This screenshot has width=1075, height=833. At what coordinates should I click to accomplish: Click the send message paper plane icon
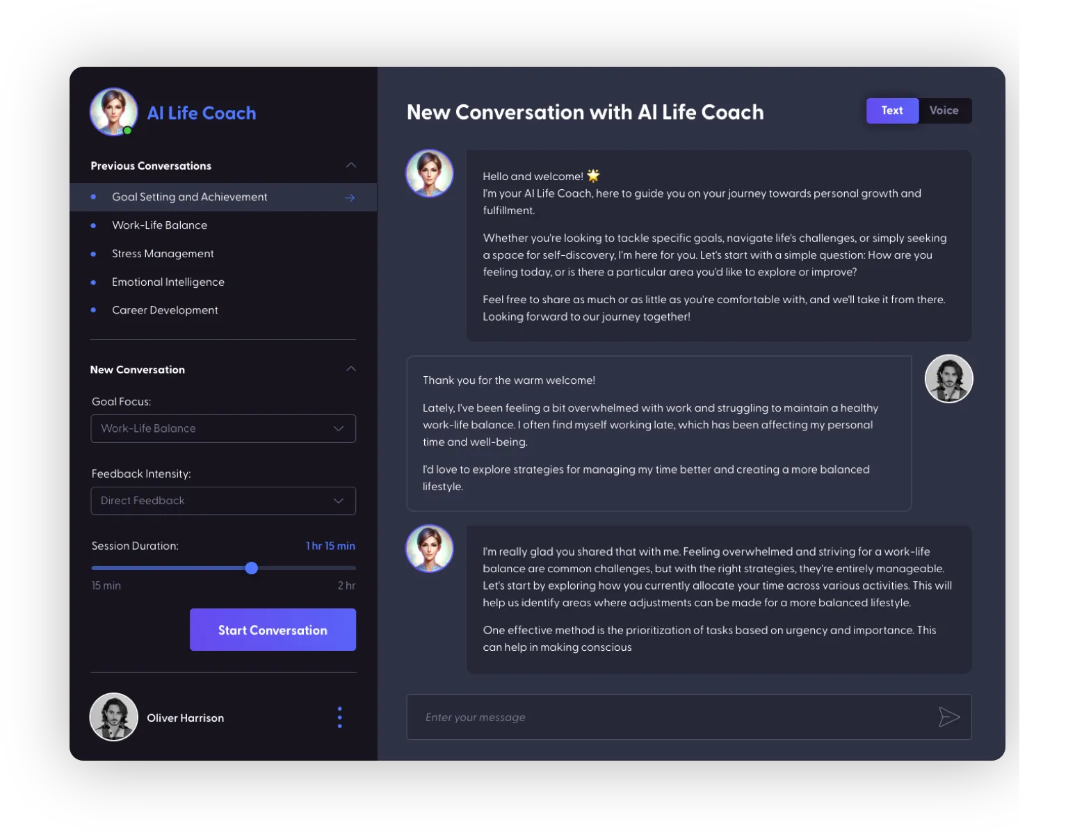(x=949, y=717)
